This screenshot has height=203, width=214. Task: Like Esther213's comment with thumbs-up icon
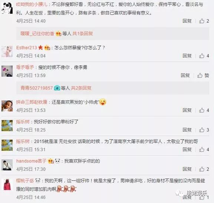point(202,56)
